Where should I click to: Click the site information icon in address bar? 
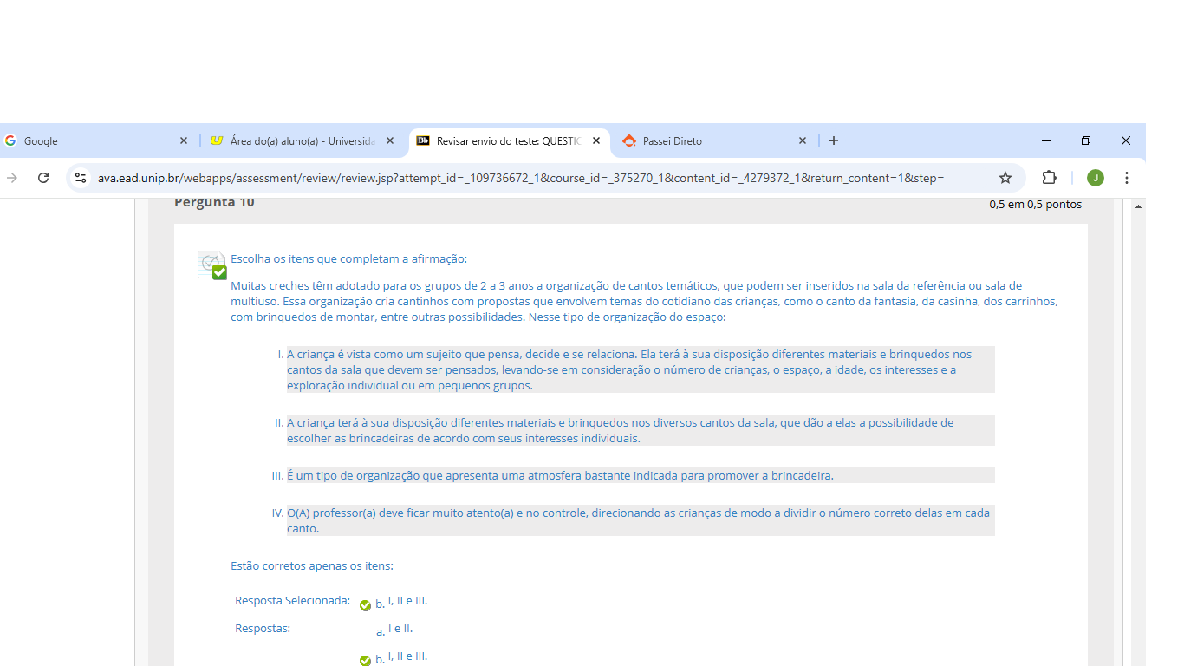(81, 178)
